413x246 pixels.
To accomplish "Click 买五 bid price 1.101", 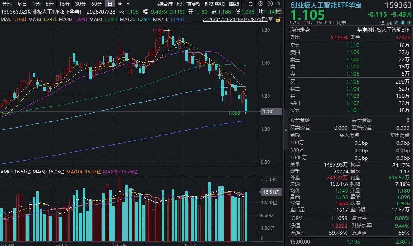I will pos(353,110).
